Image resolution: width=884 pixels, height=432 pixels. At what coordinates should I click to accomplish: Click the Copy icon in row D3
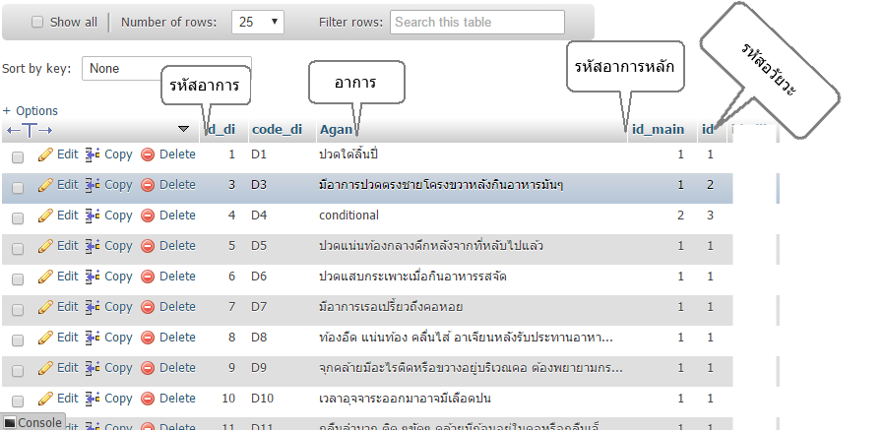(x=92, y=185)
